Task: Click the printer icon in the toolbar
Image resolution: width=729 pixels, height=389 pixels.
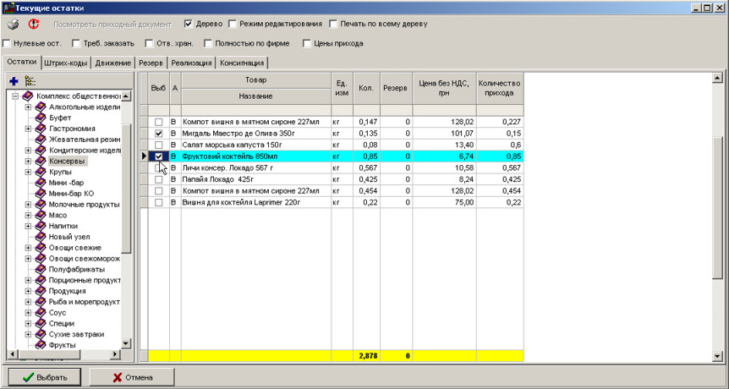Action: [14, 25]
